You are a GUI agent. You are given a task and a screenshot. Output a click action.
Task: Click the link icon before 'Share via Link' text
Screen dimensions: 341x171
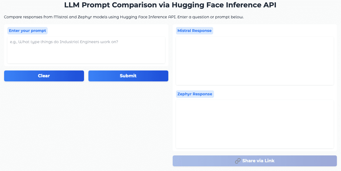237,161
